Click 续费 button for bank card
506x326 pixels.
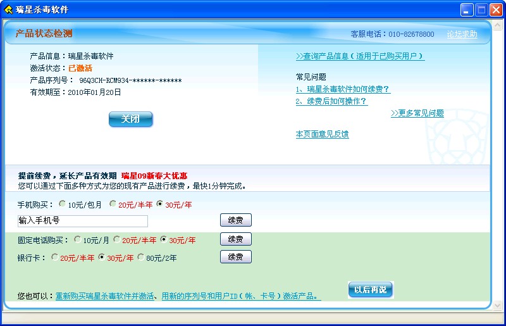click(x=235, y=257)
